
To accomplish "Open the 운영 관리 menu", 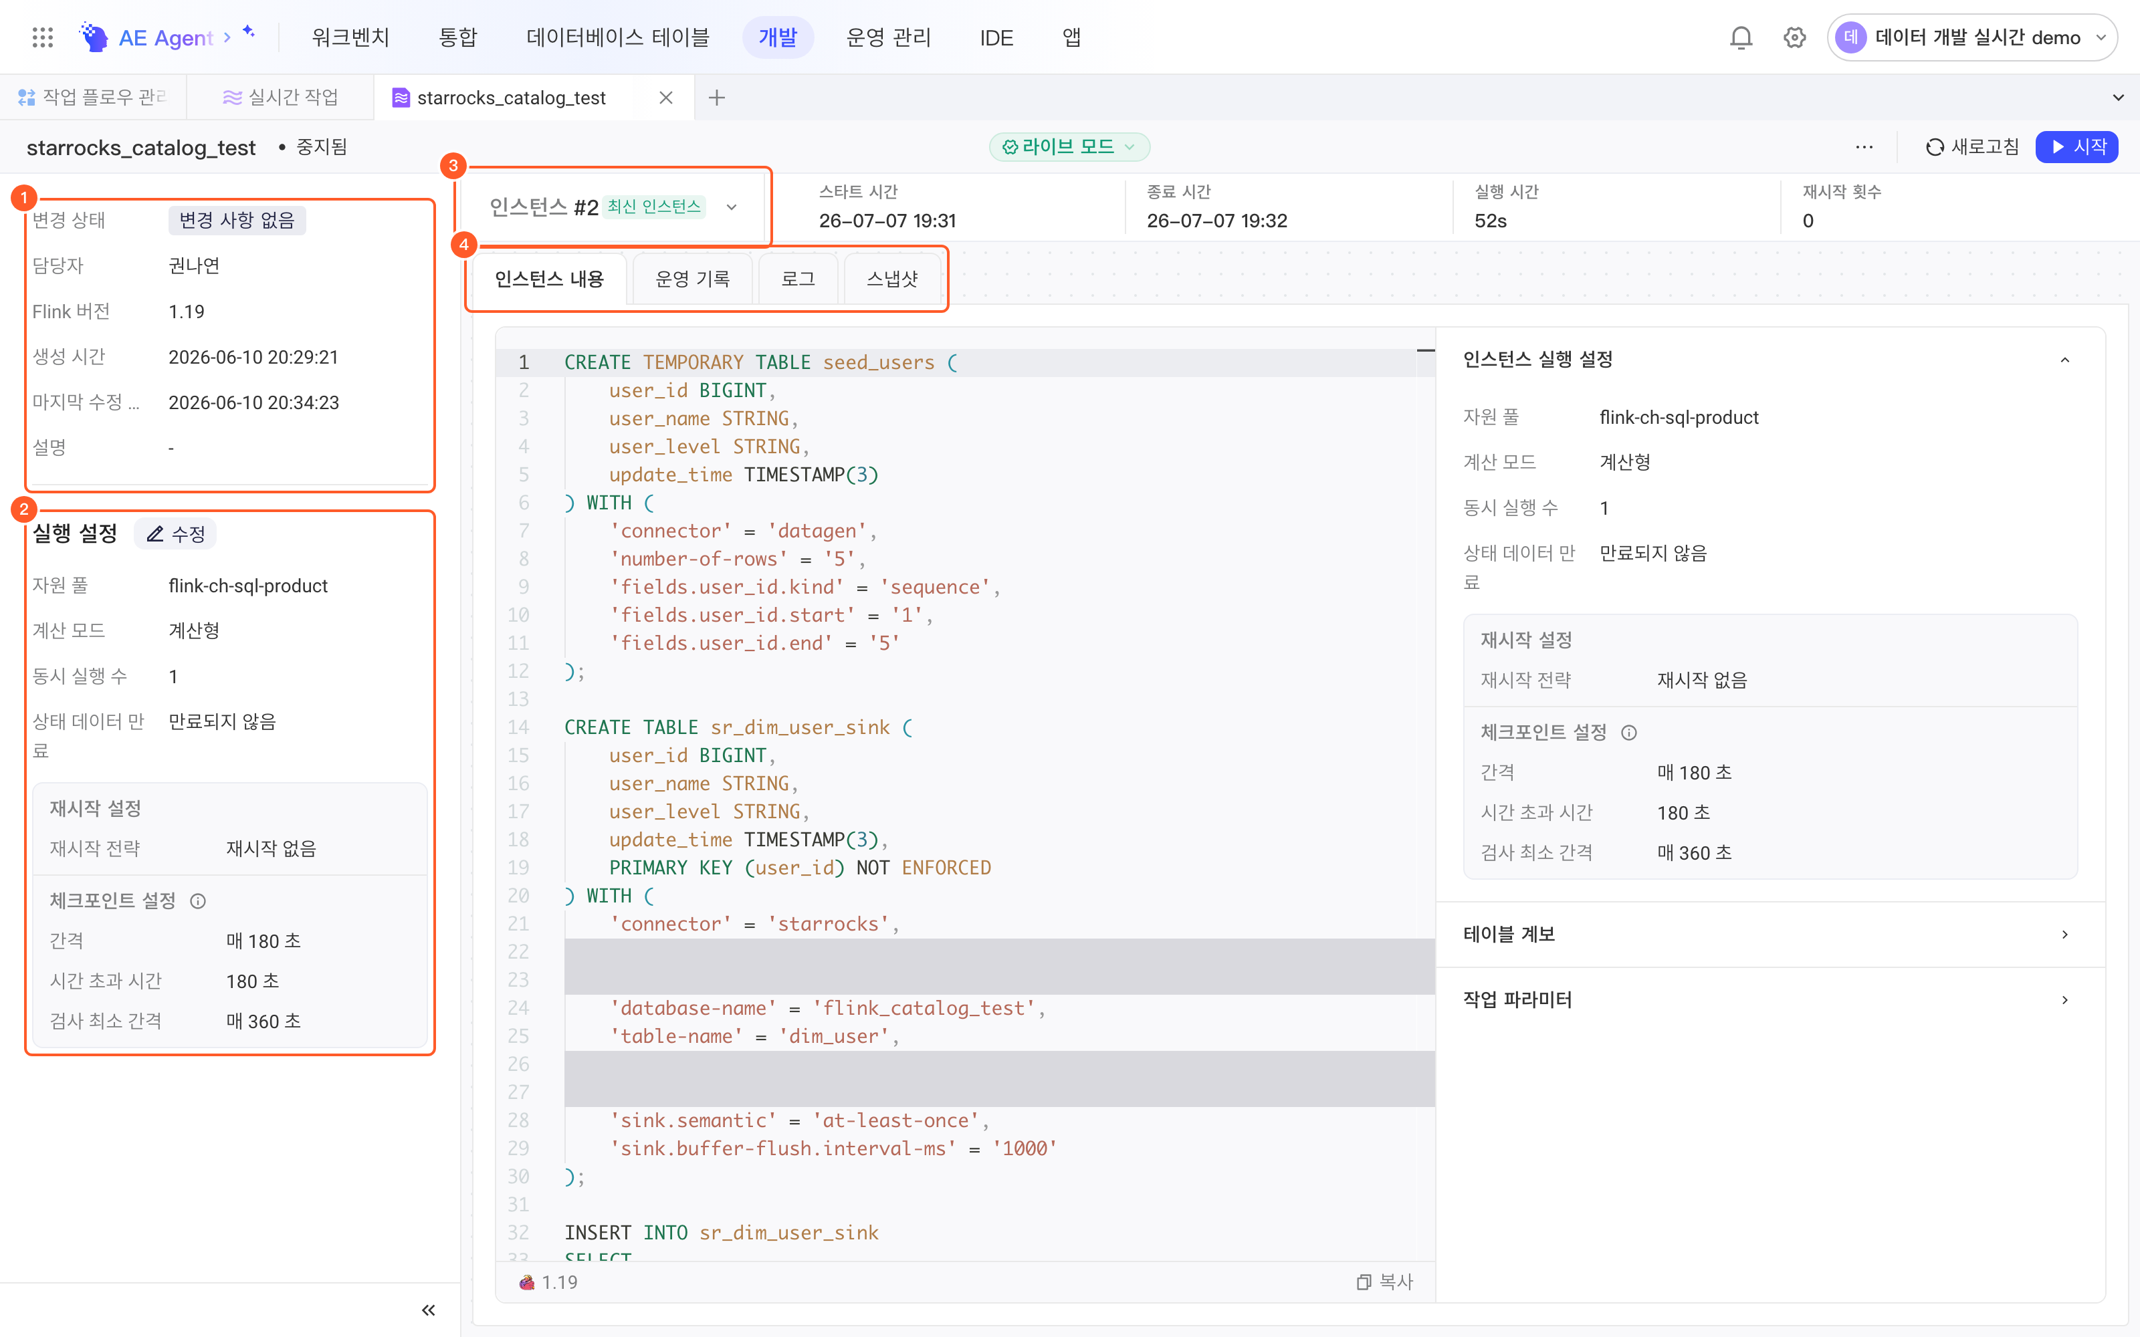I will pos(888,37).
